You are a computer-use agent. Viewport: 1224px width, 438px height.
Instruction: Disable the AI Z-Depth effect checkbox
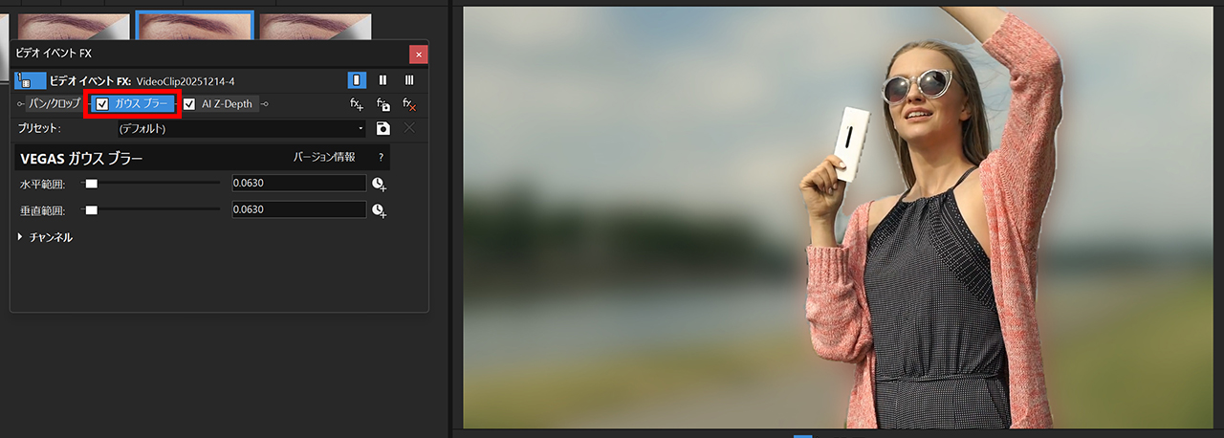click(189, 104)
